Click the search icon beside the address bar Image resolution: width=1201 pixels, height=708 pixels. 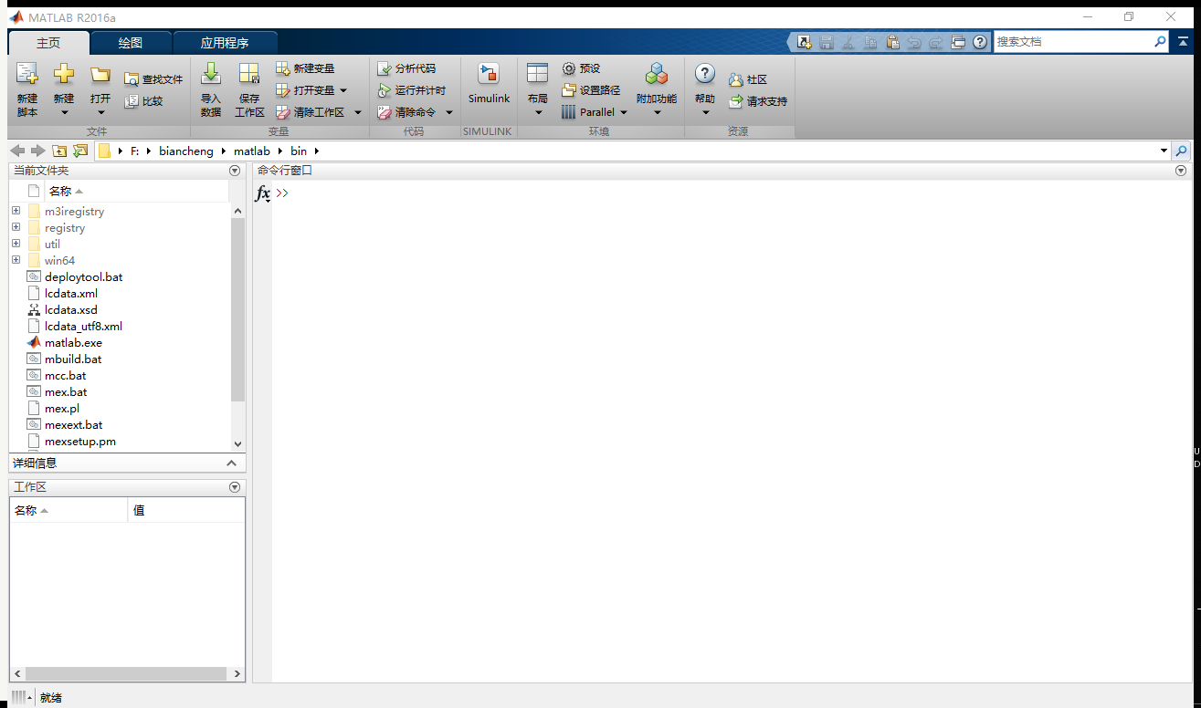[x=1182, y=151]
